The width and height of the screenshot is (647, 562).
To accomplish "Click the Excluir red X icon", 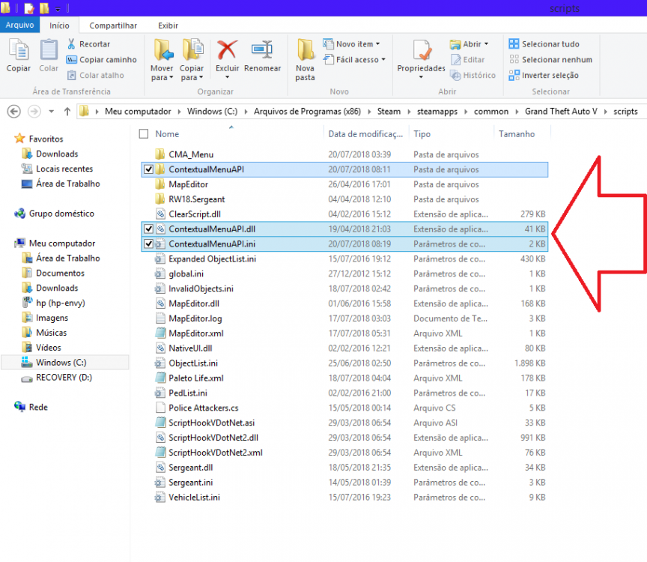I will (x=228, y=50).
